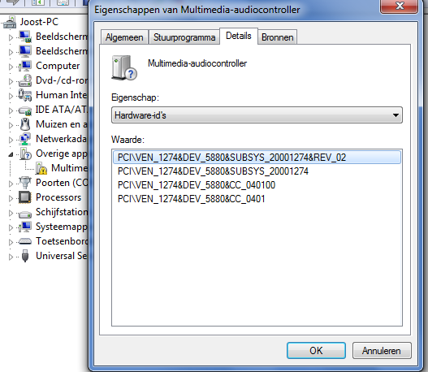Click the Annuleren button
The width and height of the screenshot is (428, 372).
[x=382, y=350]
